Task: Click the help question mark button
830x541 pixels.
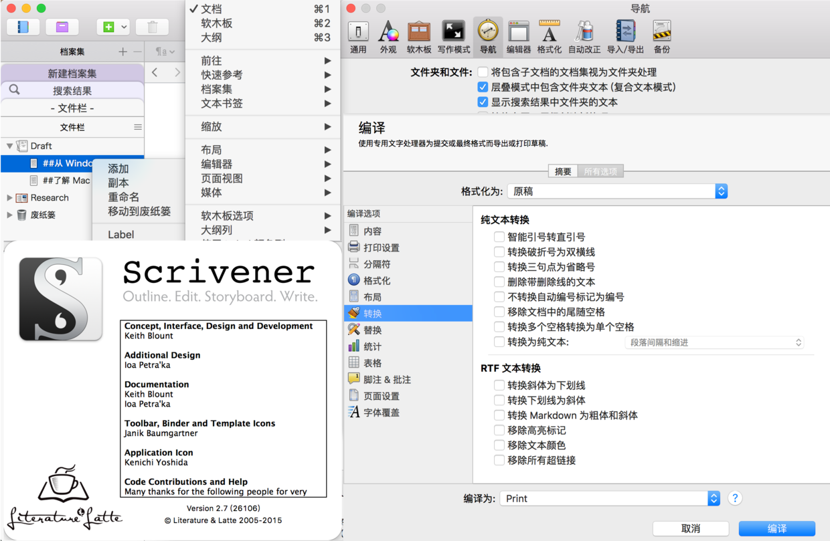Action: [735, 498]
